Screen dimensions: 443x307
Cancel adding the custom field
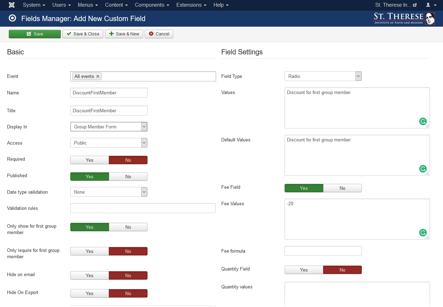pos(159,34)
